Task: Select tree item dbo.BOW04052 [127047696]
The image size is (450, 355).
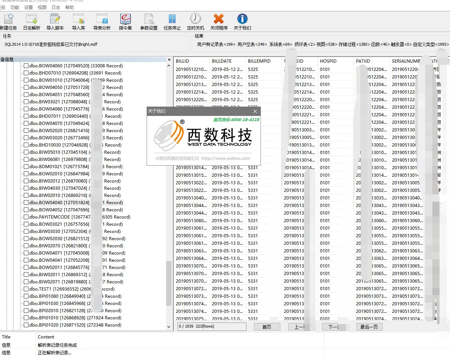Action: point(76,210)
